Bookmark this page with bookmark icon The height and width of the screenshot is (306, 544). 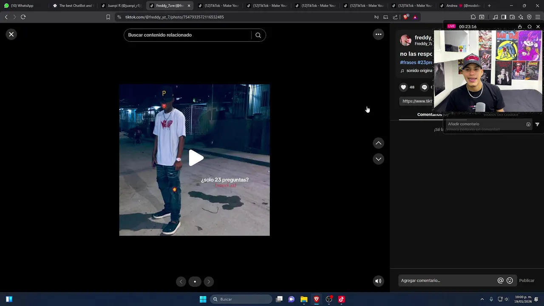108,17
